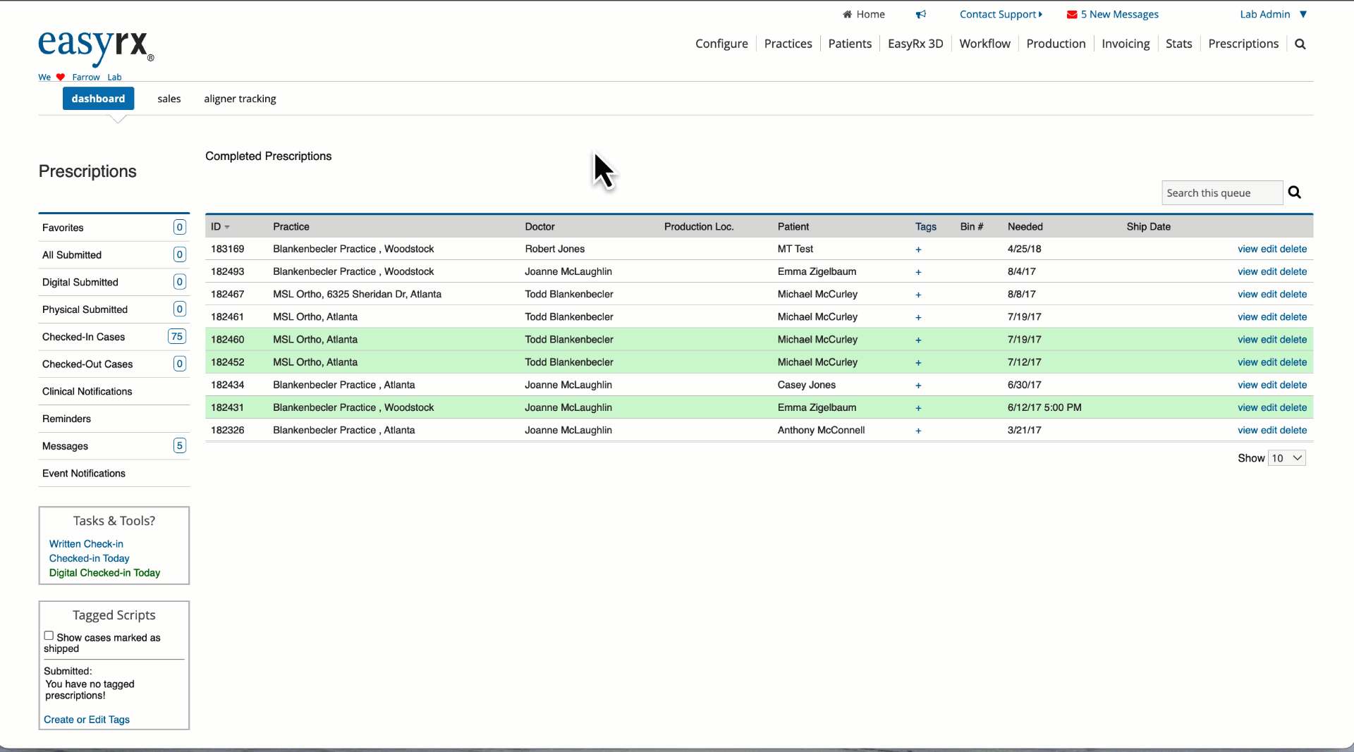Open the Workflow menu

point(984,44)
